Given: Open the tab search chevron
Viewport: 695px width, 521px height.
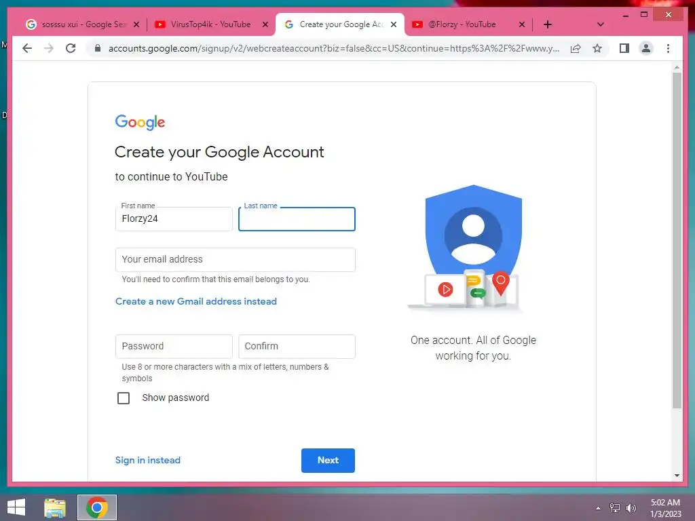Looking at the screenshot, I should click(x=600, y=24).
